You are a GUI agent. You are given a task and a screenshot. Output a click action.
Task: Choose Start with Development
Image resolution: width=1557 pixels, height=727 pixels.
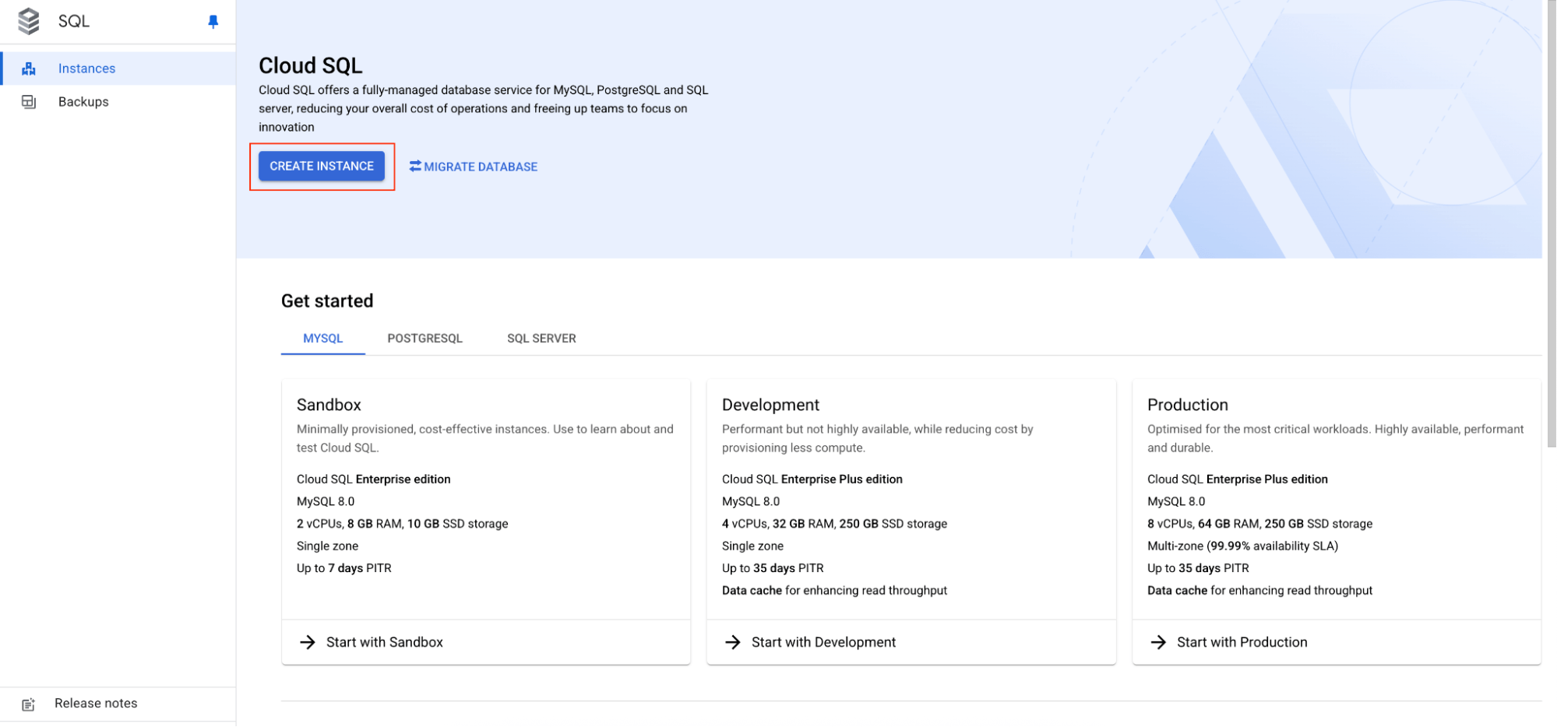(x=911, y=642)
